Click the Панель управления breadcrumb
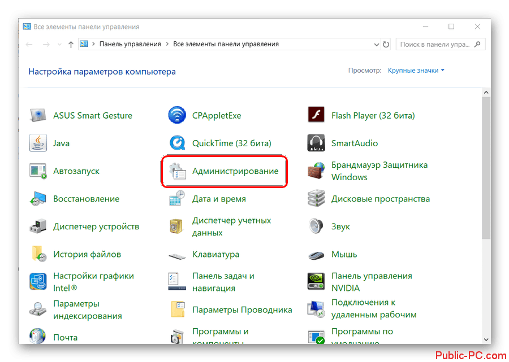Viewport: 509px width, 362px height. tap(130, 44)
